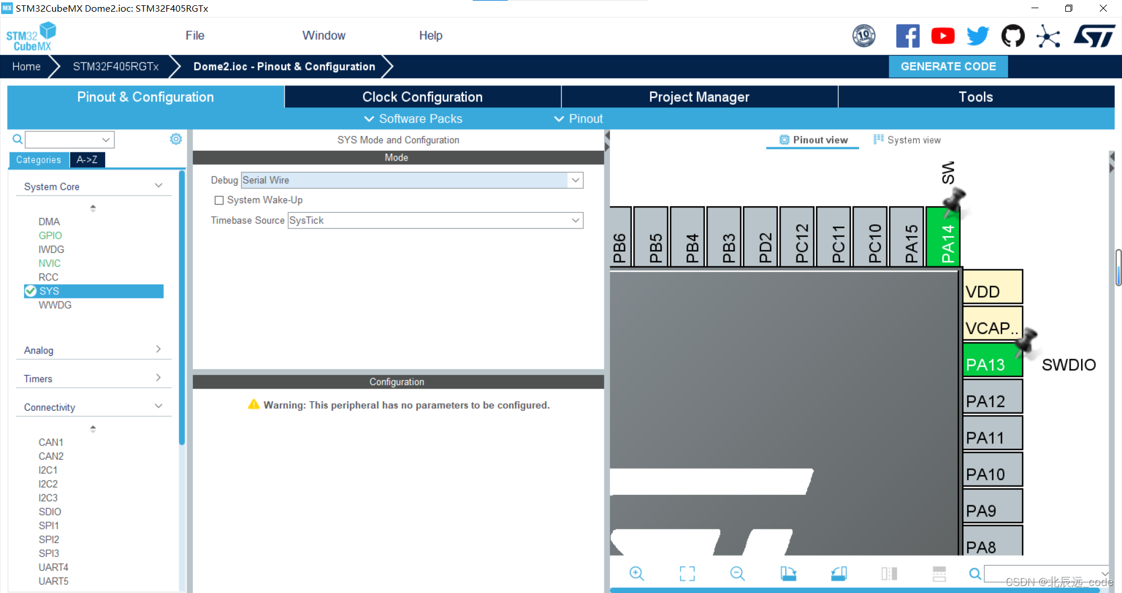Open the peripheral list settings gear
This screenshot has width=1122, height=593.
coord(176,139)
